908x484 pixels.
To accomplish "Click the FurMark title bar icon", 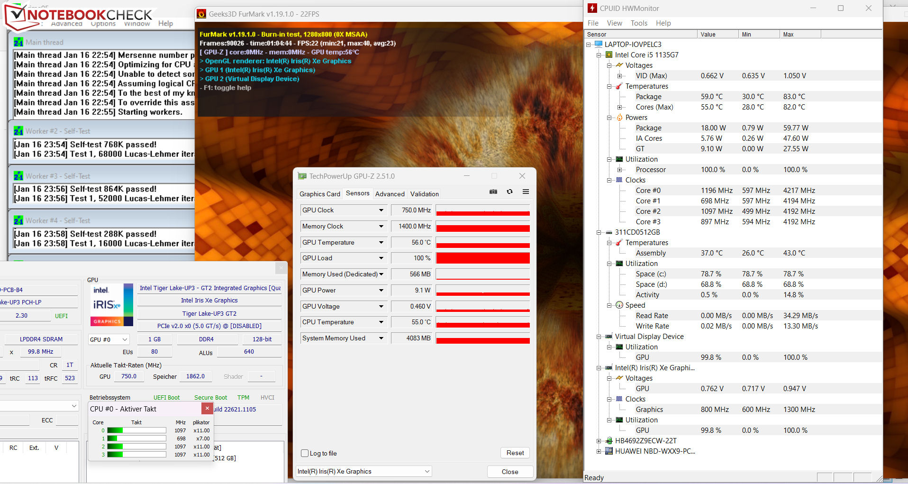I will pos(201,14).
